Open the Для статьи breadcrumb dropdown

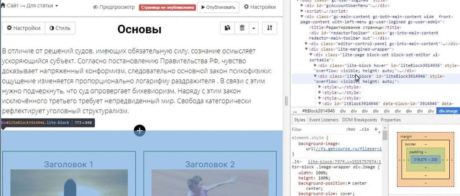[42, 7]
